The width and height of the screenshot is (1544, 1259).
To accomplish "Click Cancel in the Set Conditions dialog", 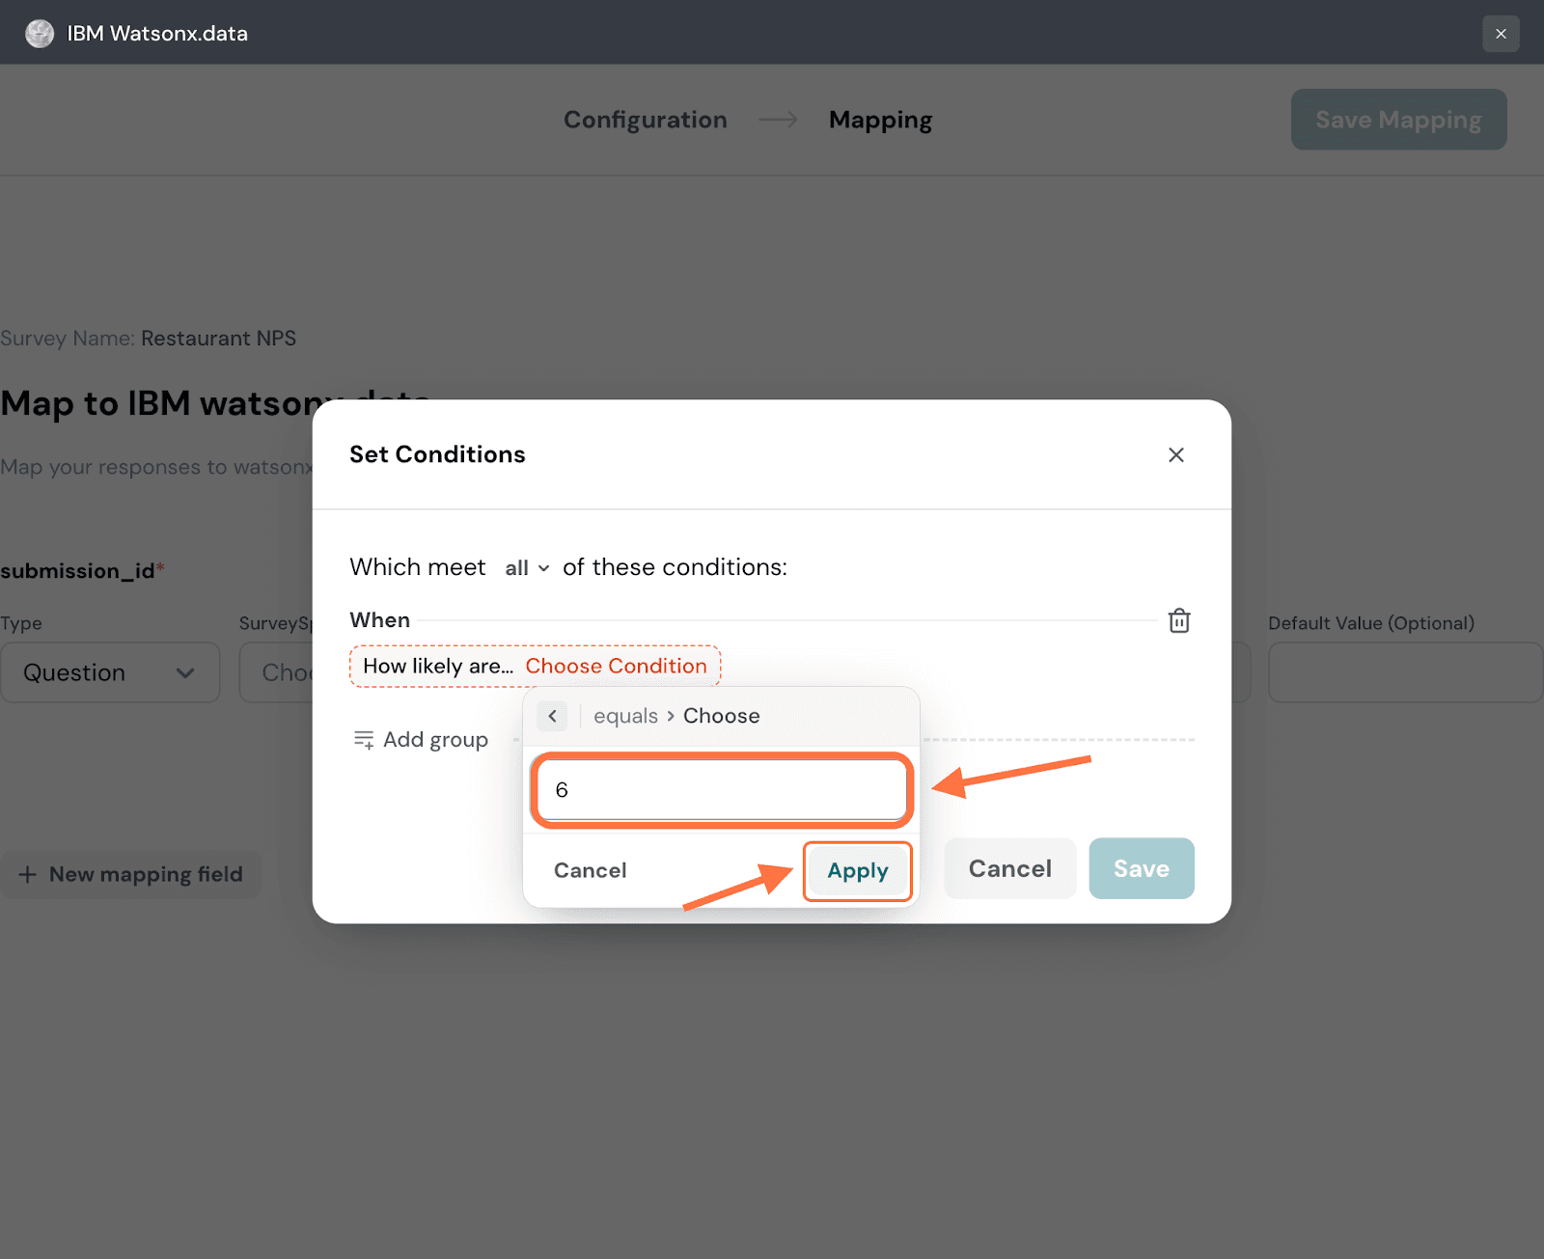I will pos(1009,868).
